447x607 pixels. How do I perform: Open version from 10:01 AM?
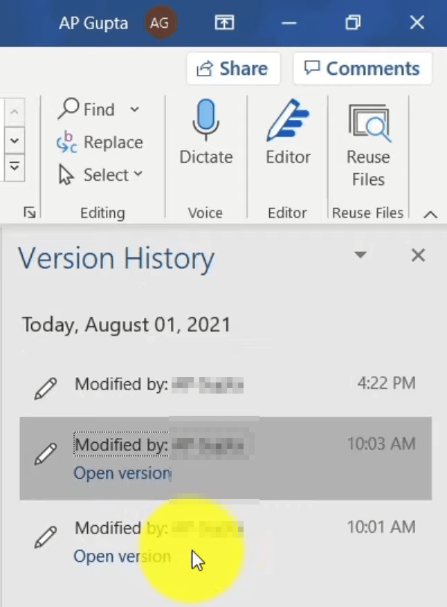coord(122,556)
